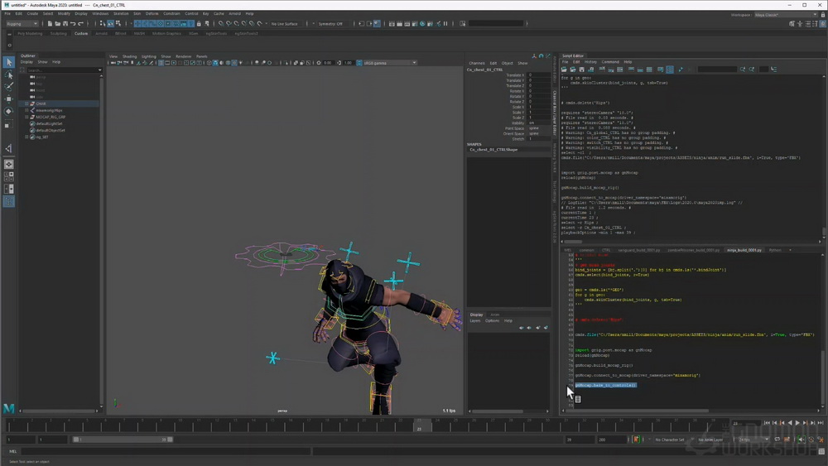The width and height of the screenshot is (828, 466).
Task: Toggle select by object type icon
Action: pyautogui.click(x=110, y=24)
